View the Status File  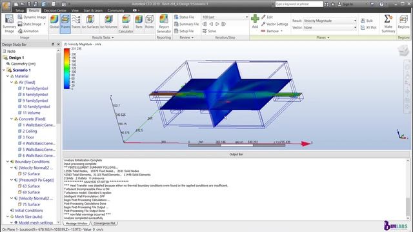[x=184, y=17]
